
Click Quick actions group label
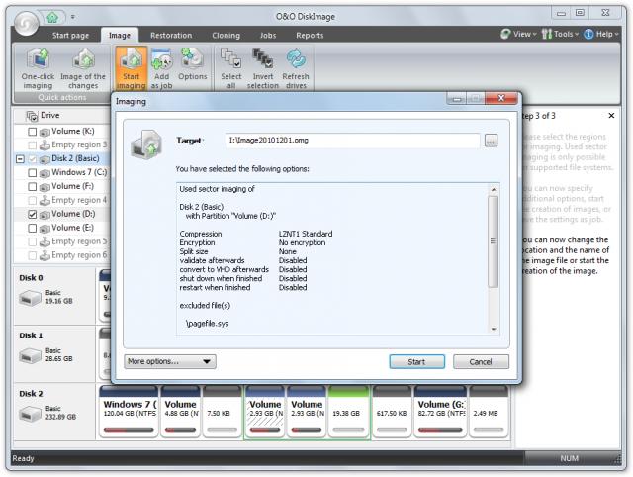click(x=61, y=97)
